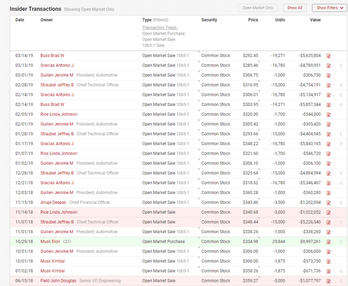The width and height of the screenshot is (348, 286).
Task: Open filing document for 03/13/19 Gracias Antonio J.
Action: pos(328,65)
